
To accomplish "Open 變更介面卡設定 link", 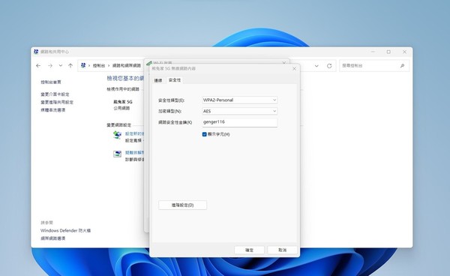I will pyautogui.click(x=55, y=94).
